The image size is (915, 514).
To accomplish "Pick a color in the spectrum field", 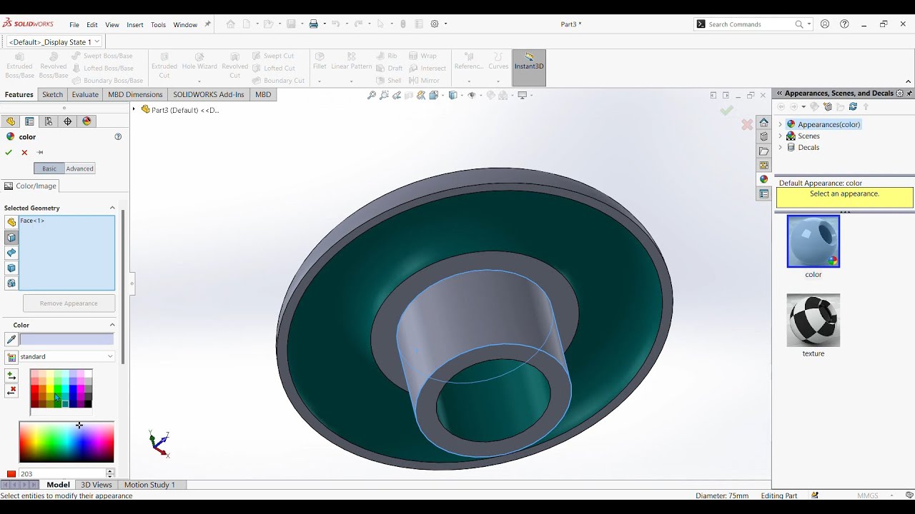I will 66,442.
